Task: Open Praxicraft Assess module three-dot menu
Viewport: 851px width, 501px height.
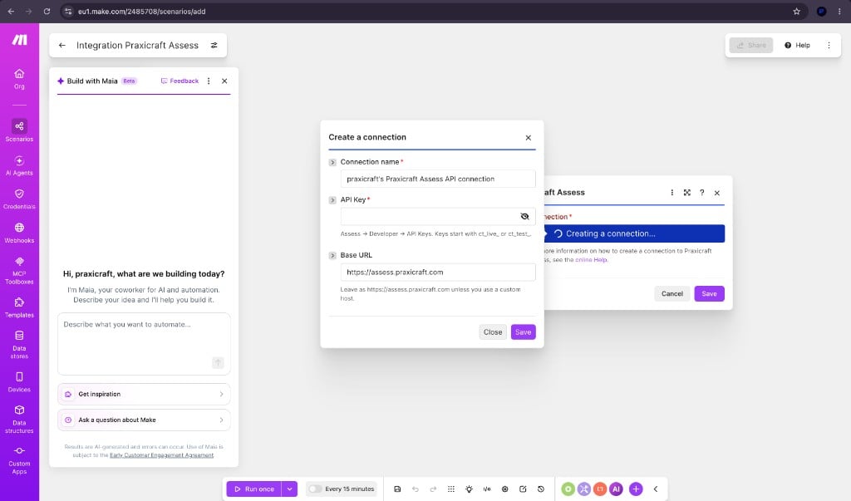Action: click(x=671, y=193)
